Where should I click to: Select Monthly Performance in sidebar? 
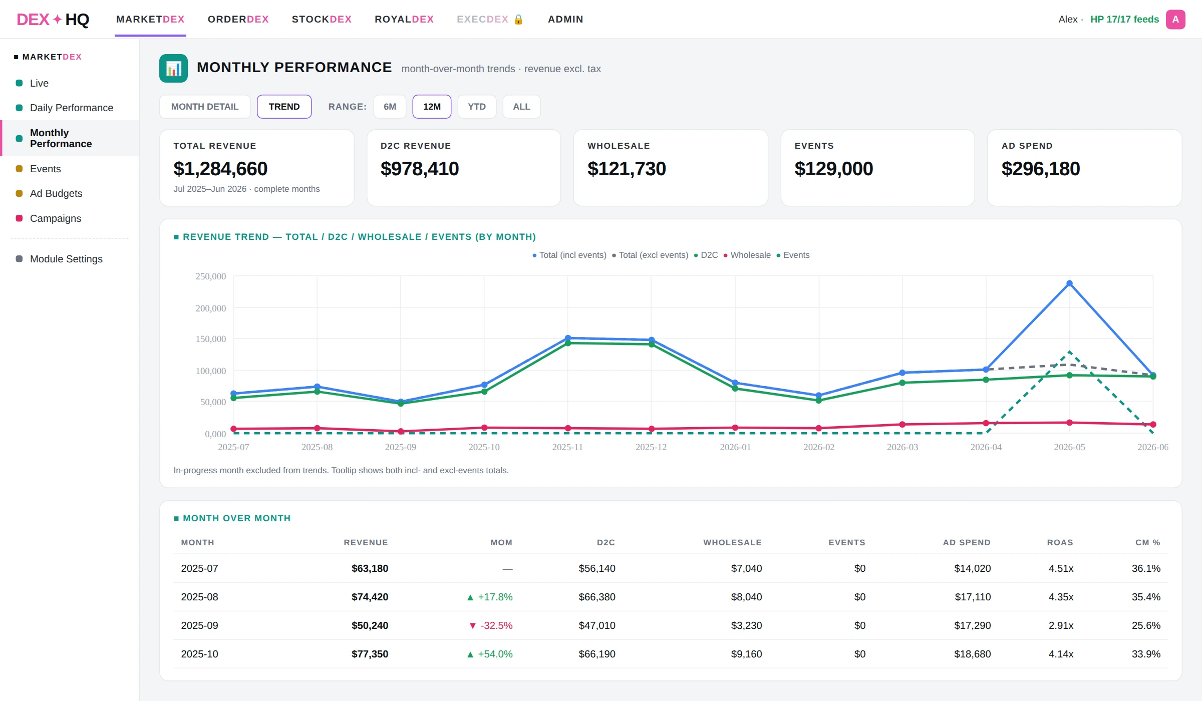(x=70, y=138)
